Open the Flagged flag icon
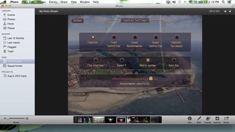Viewport: 235px width, 132px height. (x=5, y=47)
